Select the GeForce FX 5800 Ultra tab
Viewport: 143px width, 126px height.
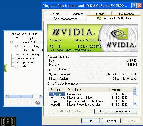tap(114, 18)
